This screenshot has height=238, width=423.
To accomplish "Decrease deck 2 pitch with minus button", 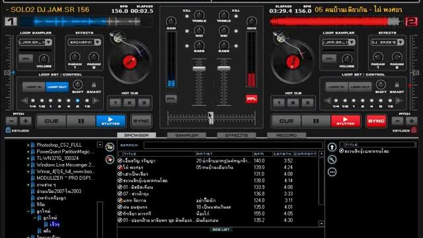I will point(397,121).
